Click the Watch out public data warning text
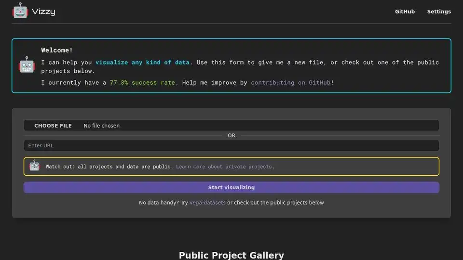Image resolution: width=463 pixels, height=260 pixels. point(109,167)
